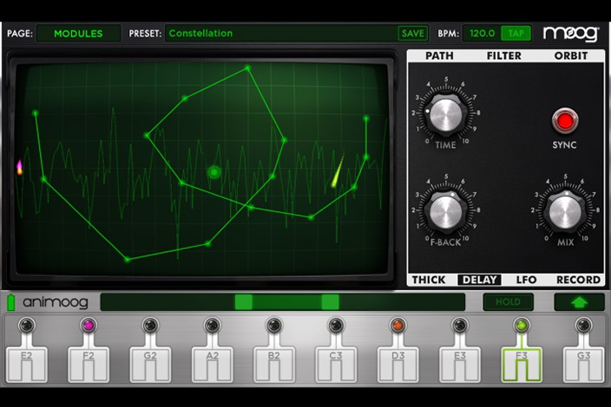This screenshot has height=407, width=611.
Task: Click the green up-arrow expand button
Action: [x=579, y=301]
